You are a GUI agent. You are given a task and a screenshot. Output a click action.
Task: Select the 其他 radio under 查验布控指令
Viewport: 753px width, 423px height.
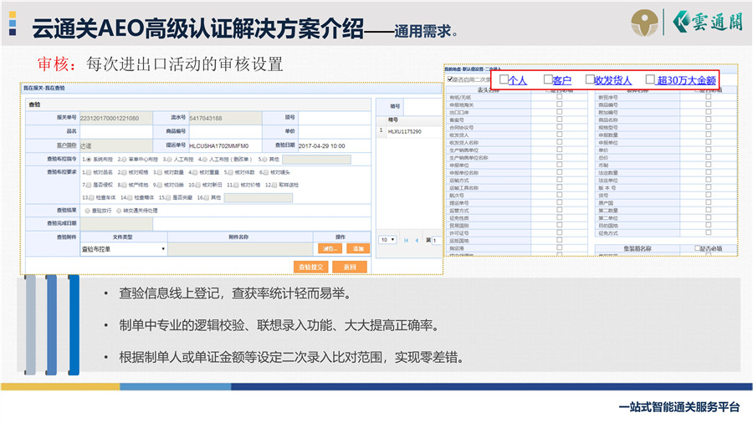pyautogui.click(x=264, y=159)
